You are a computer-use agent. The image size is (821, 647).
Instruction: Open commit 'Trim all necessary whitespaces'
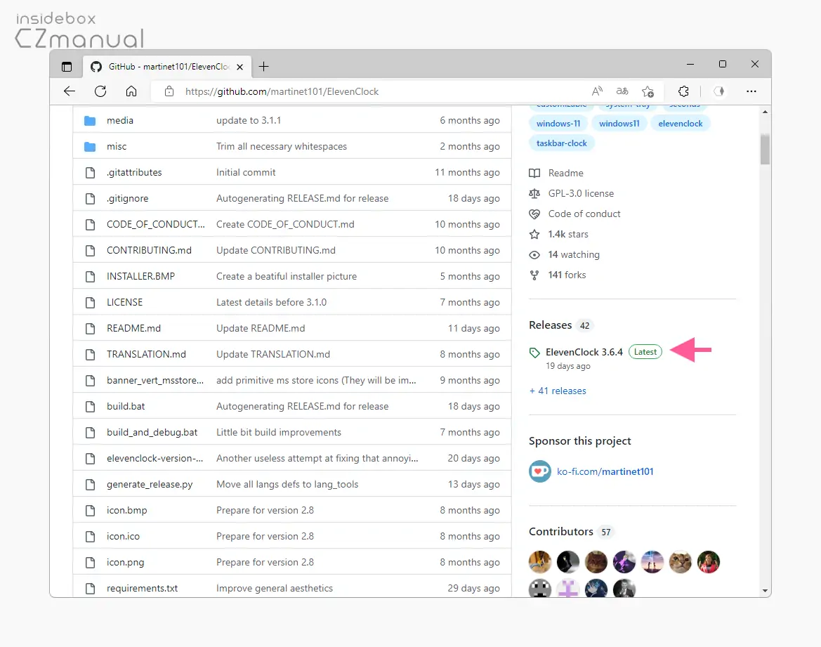coord(282,147)
